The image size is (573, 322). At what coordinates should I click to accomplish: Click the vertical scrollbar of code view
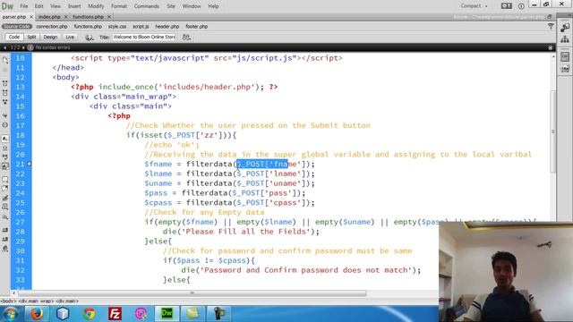553,131
